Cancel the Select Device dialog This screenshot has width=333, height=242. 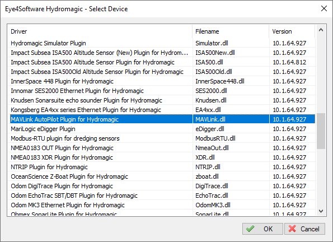pos(304,229)
